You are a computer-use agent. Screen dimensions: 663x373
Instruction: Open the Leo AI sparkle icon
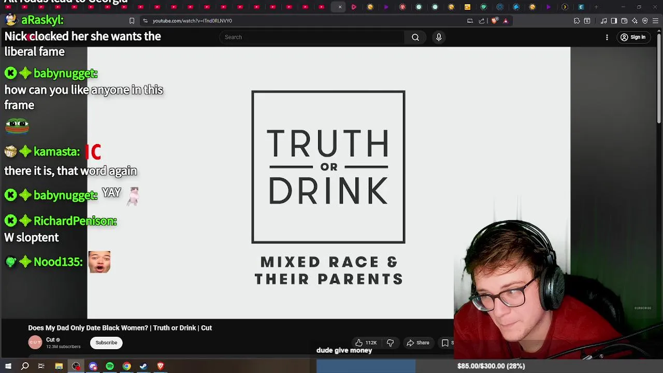click(x=635, y=21)
